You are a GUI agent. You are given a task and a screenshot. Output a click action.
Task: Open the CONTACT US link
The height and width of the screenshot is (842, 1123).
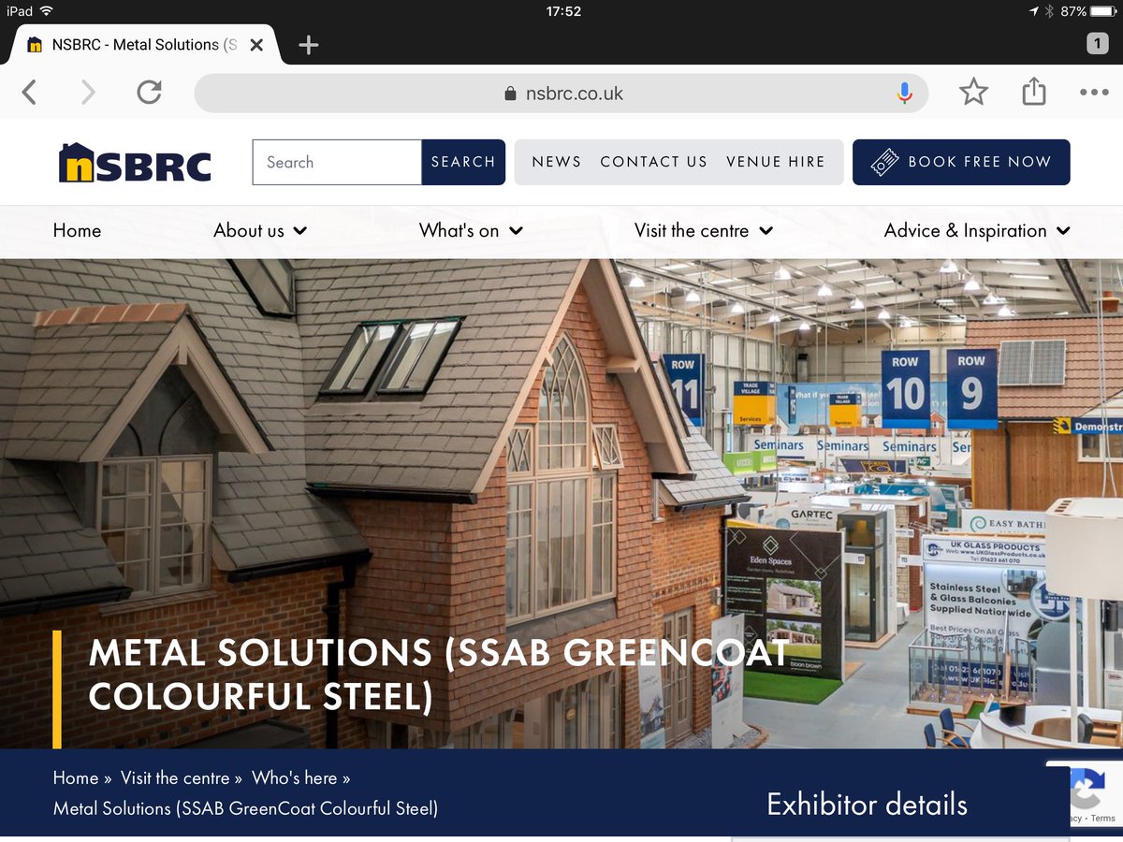click(x=653, y=162)
